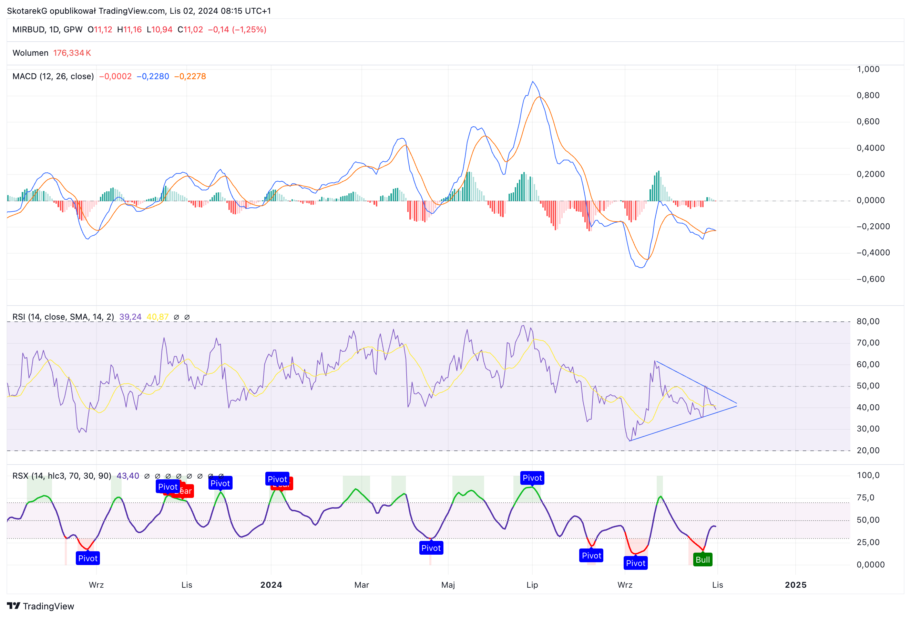
Task: Click the Lip label on time axis
Action: (532, 585)
